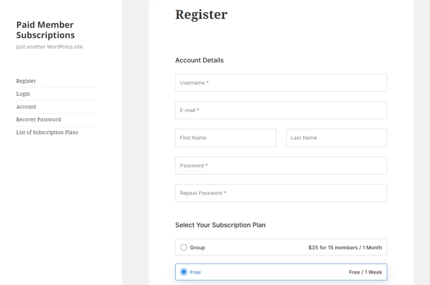Open List of Subscription Plans link
This screenshot has width=430, height=285.
47,132
